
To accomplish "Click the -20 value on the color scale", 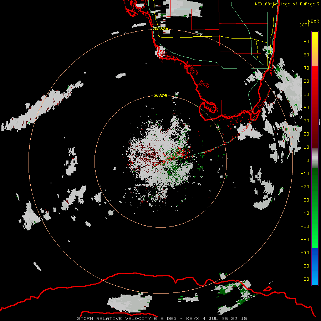I will tap(305, 187).
